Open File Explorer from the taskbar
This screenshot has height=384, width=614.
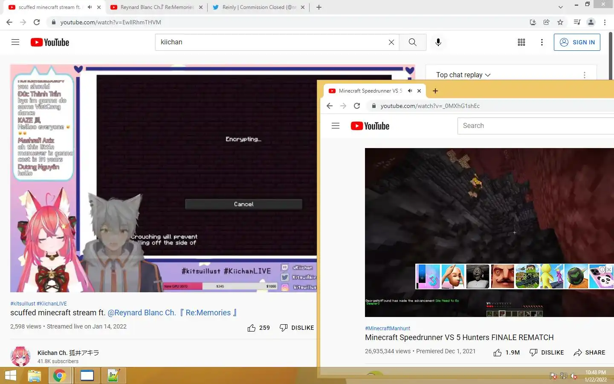click(x=34, y=376)
